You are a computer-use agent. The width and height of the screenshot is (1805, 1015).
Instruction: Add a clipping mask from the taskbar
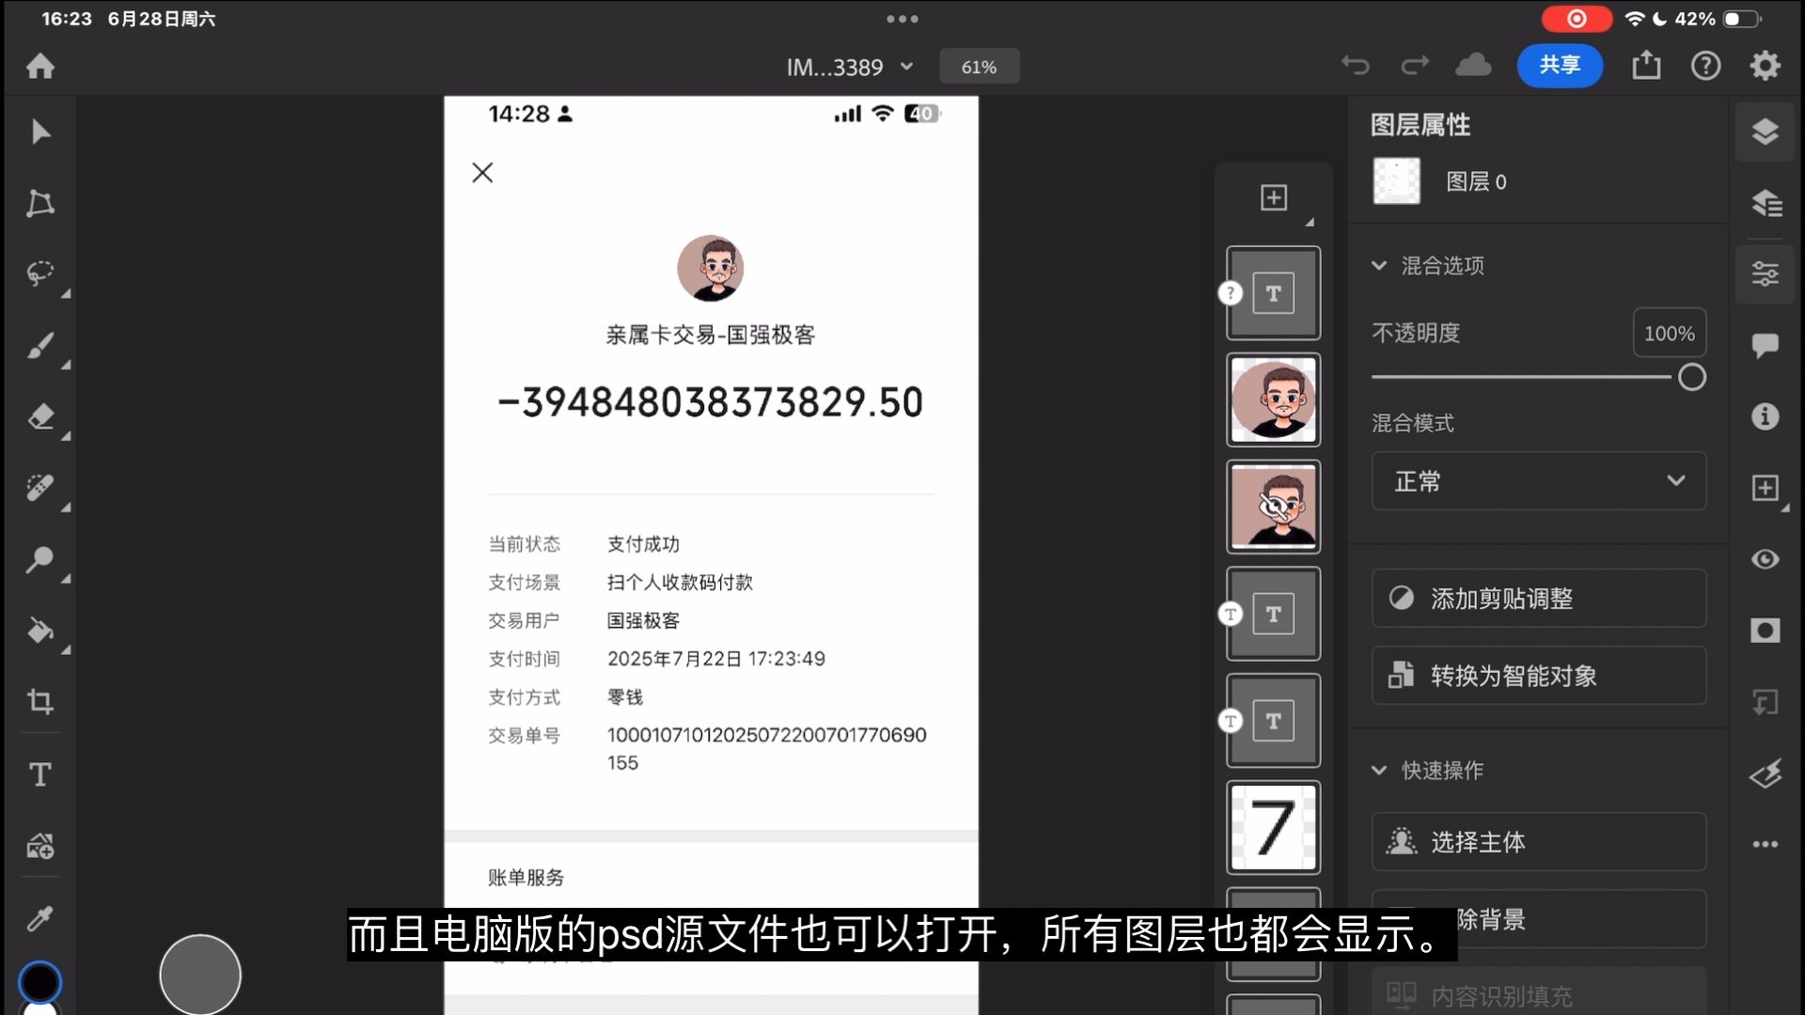pyautogui.click(x=1766, y=701)
